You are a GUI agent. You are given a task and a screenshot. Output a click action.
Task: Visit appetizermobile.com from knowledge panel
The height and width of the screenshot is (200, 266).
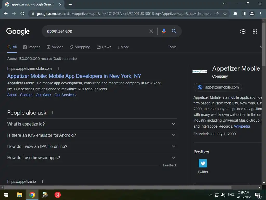[218, 87]
